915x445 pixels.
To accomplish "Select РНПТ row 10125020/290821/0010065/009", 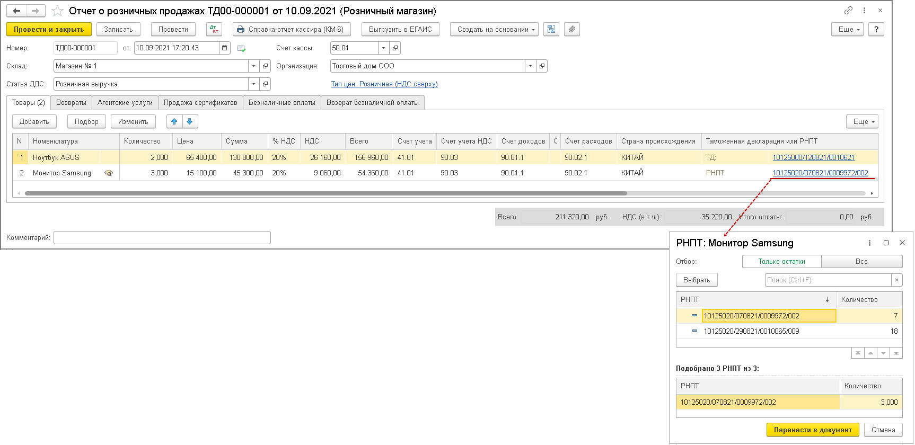I will pos(789,332).
